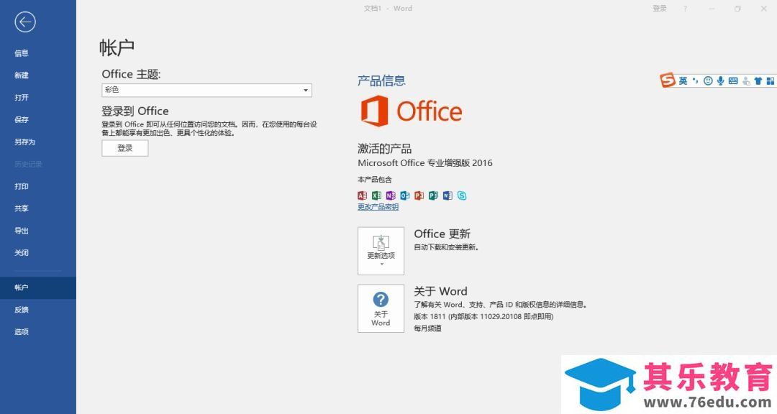This screenshot has height=414, width=777.
Task: Click the question mark help icon in title bar
Action: [x=686, y=9]
